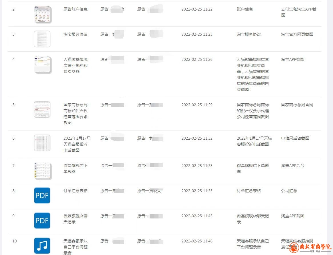Select evidence name 淘宝服务协议 in row 3

(x=75, y=34)
